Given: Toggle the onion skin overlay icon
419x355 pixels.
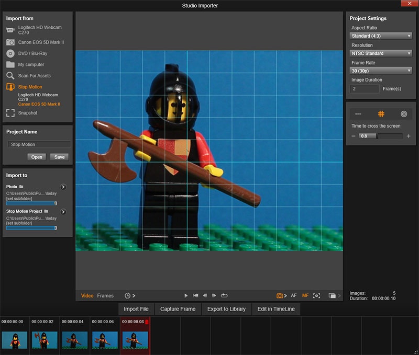Looking at the screenshot, I should pos(332,295).
